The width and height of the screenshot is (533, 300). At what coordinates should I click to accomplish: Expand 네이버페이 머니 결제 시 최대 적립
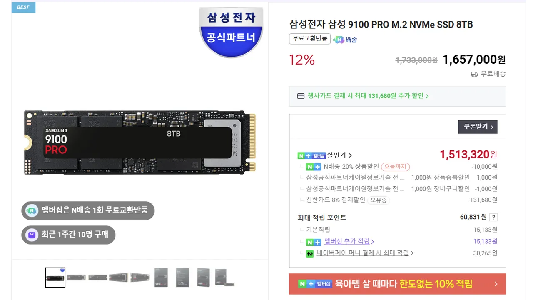pyautogui.click(x=365, y=253)
